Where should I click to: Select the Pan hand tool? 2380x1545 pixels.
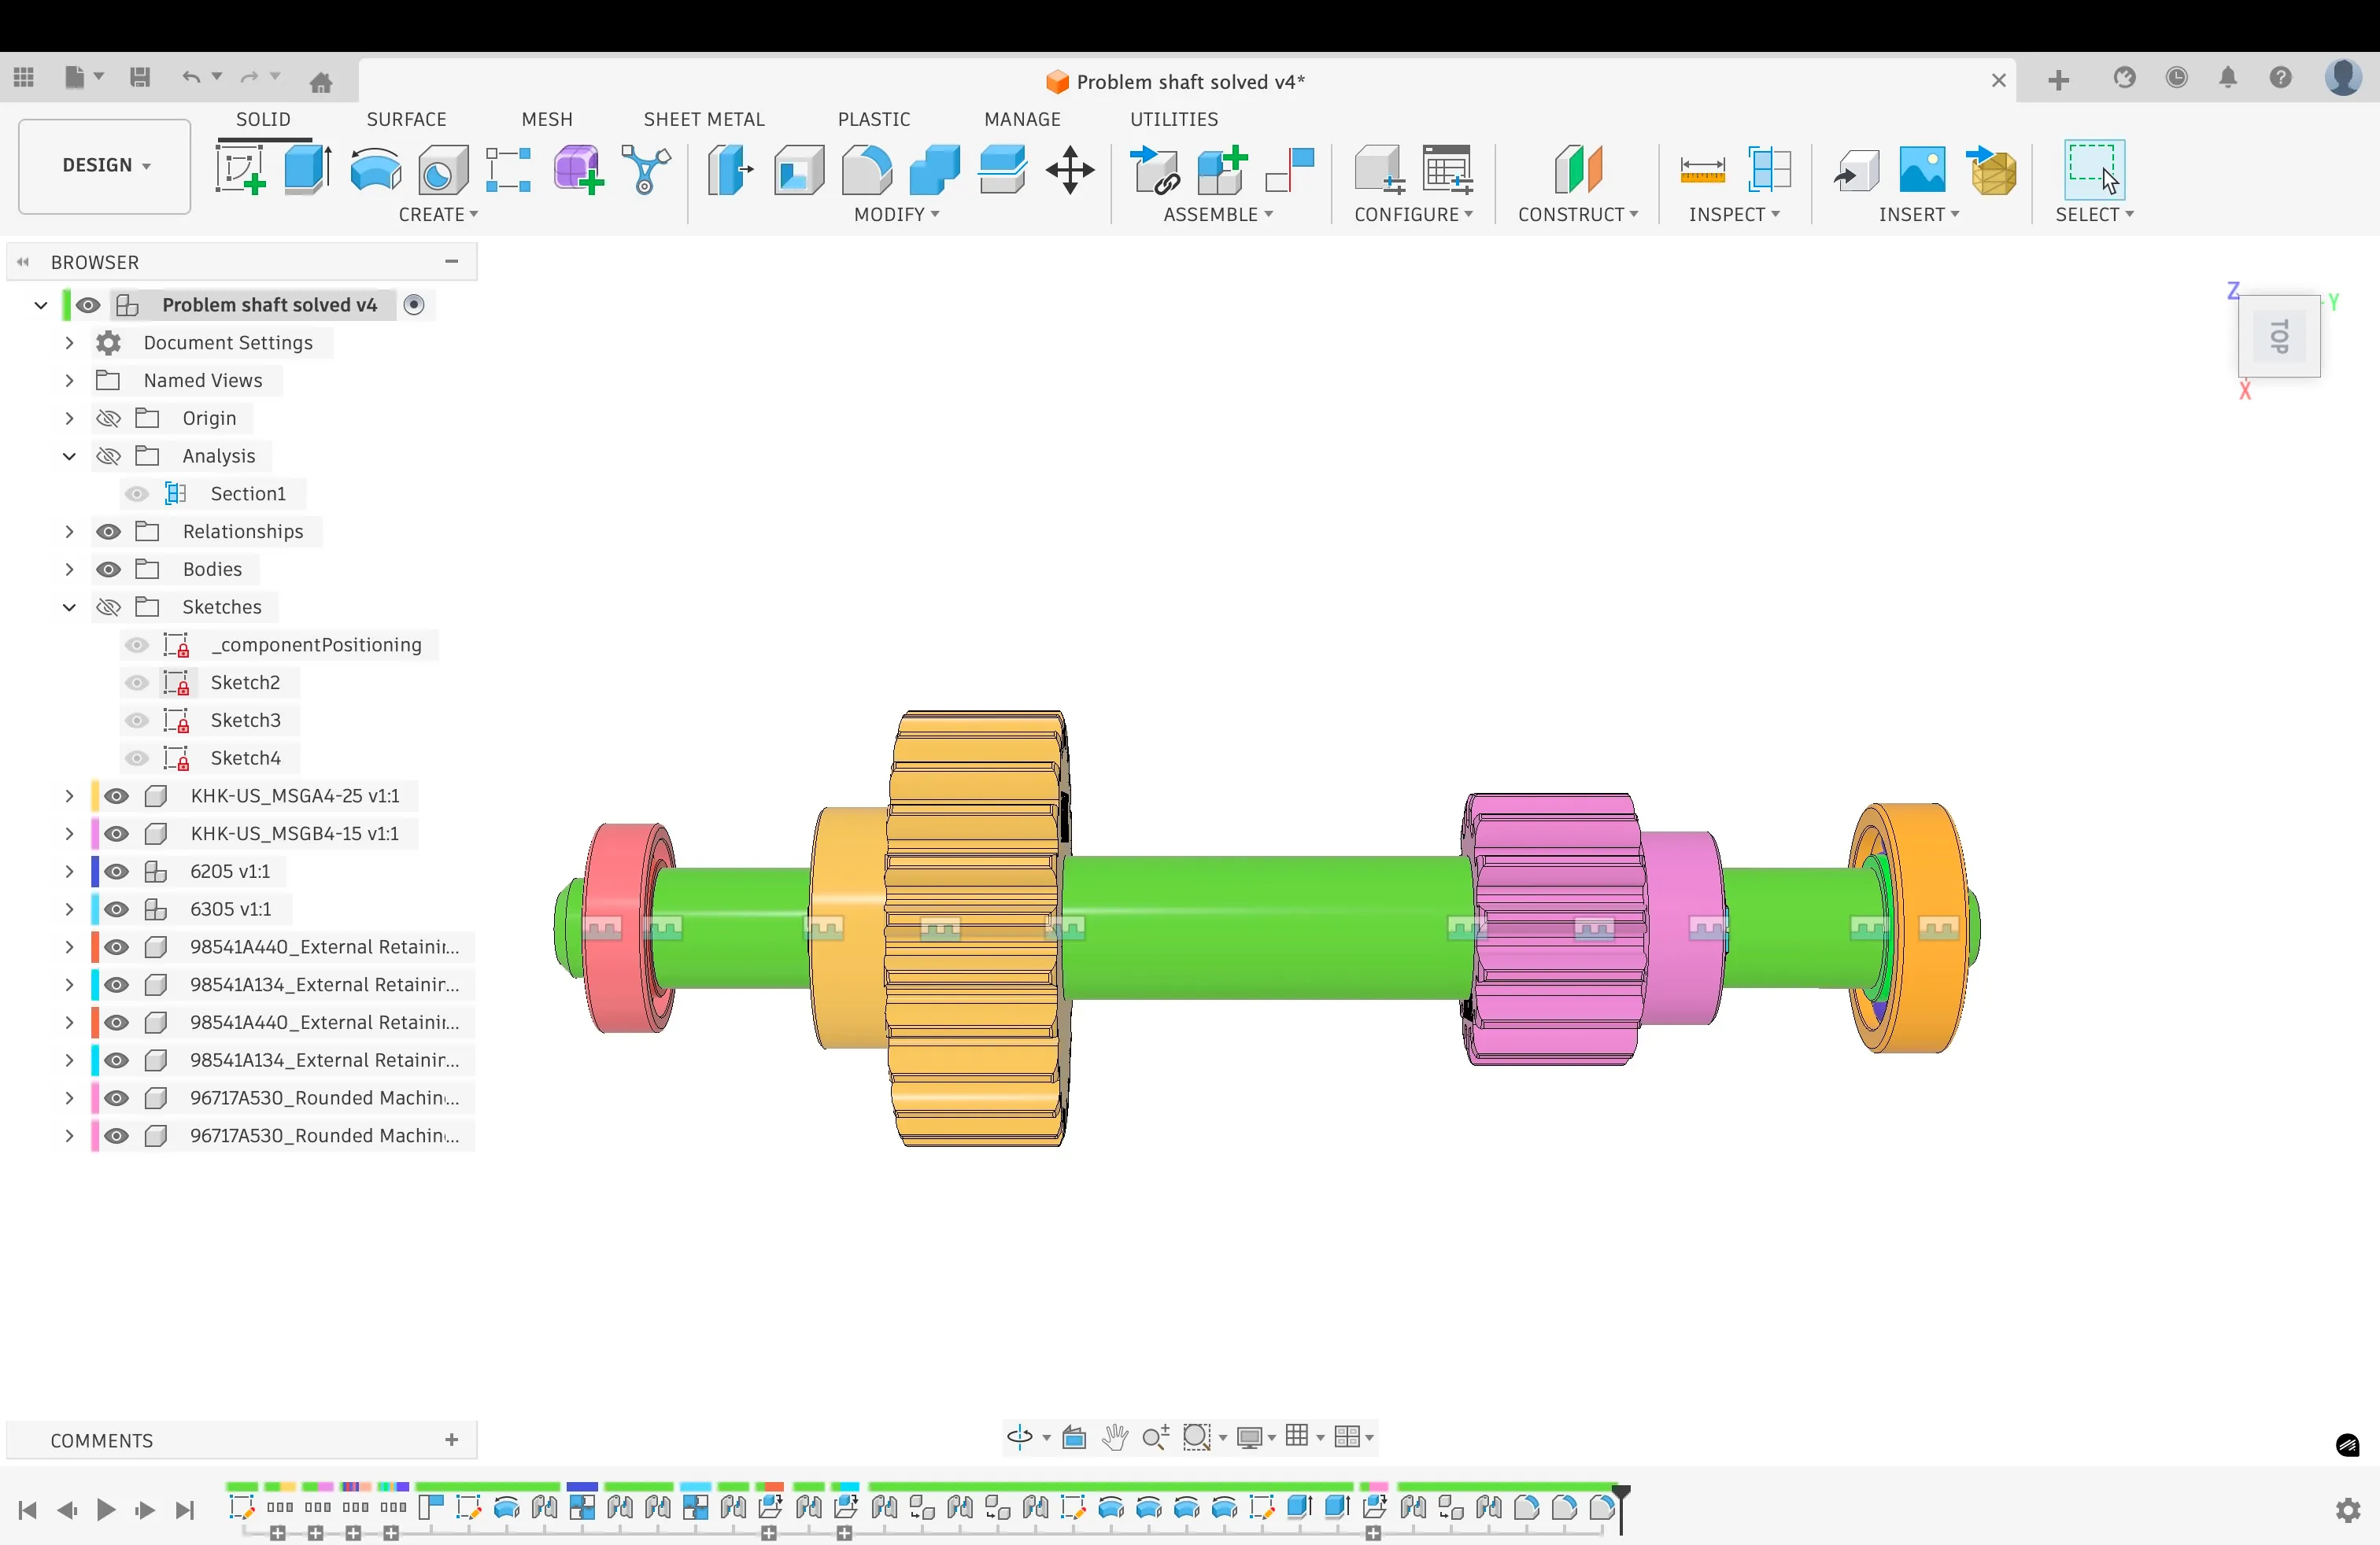tap(1114, 1437)
